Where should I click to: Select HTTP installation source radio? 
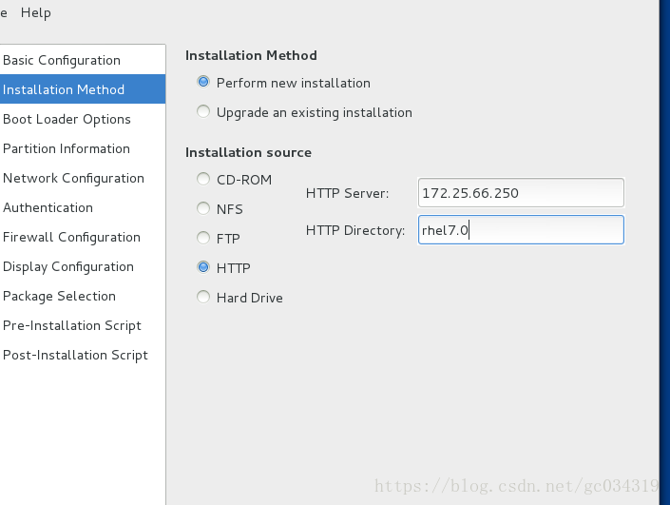(x=203, y=268)
